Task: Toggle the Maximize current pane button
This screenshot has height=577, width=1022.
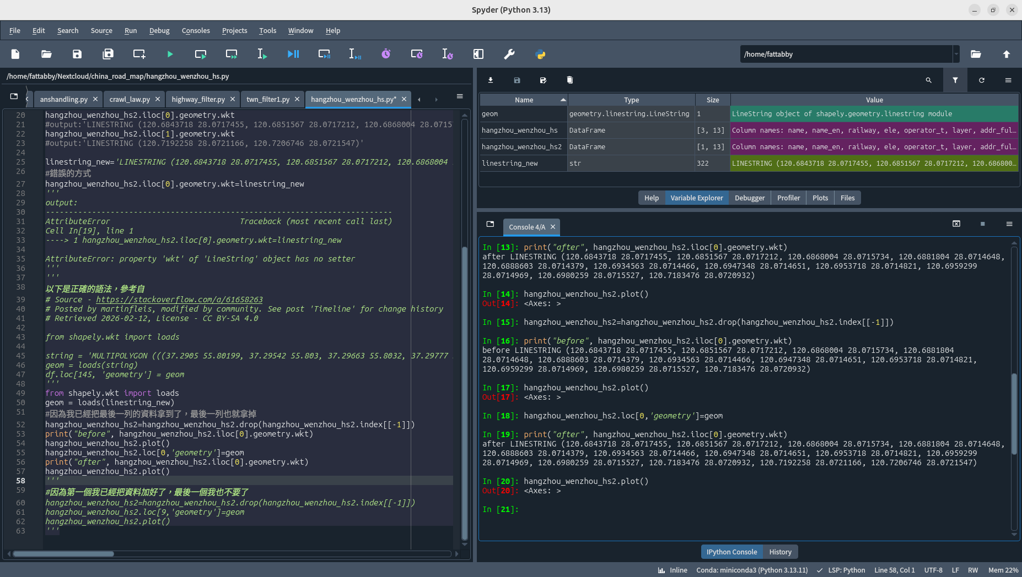Action: 478,54
